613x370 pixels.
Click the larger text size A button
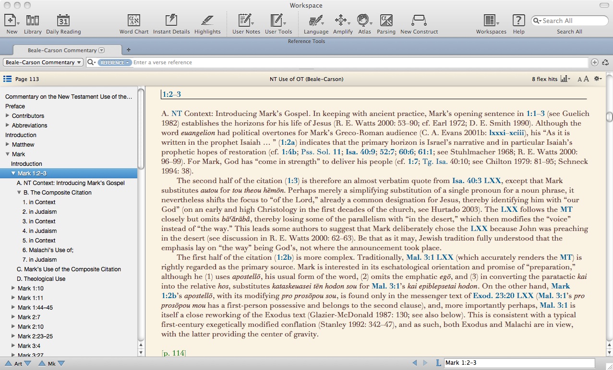click(x=586, y=79)
